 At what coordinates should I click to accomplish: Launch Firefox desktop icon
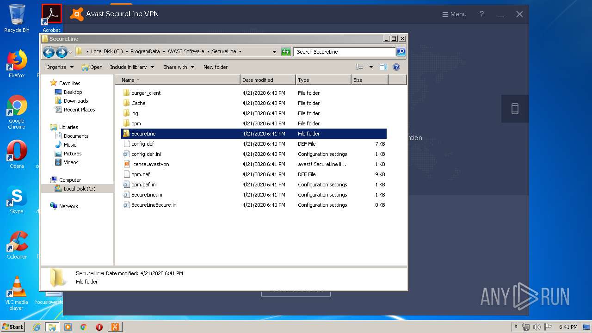tap(17, 64)
